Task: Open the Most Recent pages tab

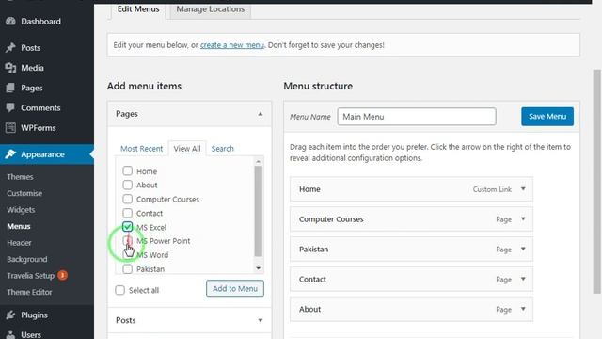Action: click(x=142, y=149)
